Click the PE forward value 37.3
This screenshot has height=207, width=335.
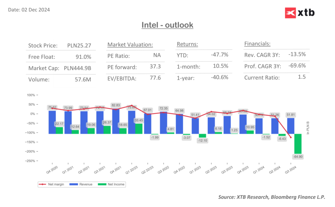[x=155, y=67]
